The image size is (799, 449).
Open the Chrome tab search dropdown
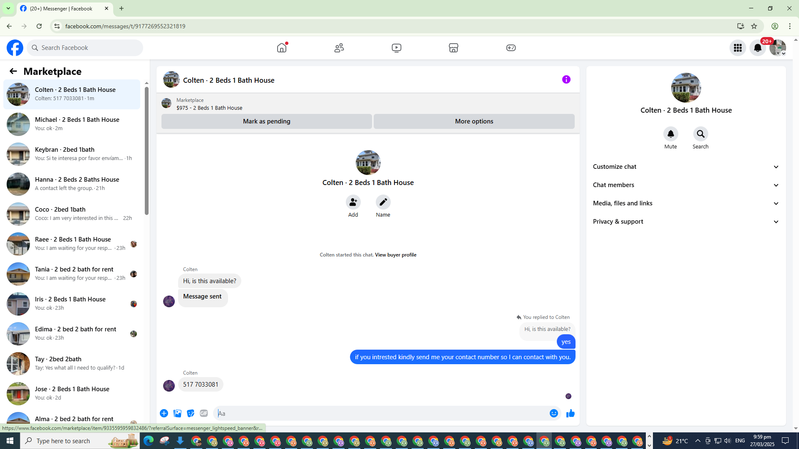[8, 8]
